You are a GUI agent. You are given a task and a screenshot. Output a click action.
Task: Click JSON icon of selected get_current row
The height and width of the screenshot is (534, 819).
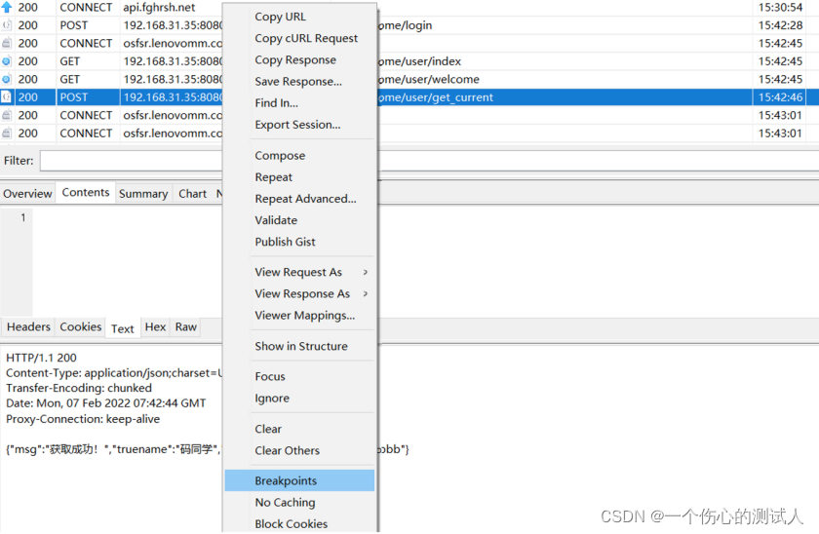coord(6,97)
